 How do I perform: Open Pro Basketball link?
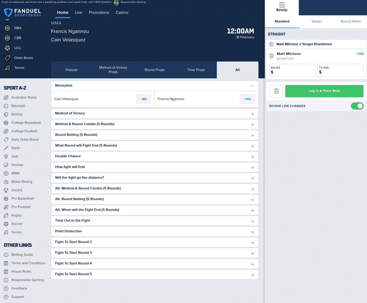(23, 199)
